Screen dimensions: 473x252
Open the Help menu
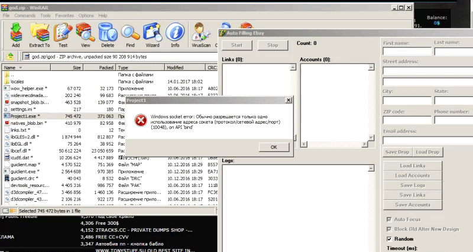point(102,15)
